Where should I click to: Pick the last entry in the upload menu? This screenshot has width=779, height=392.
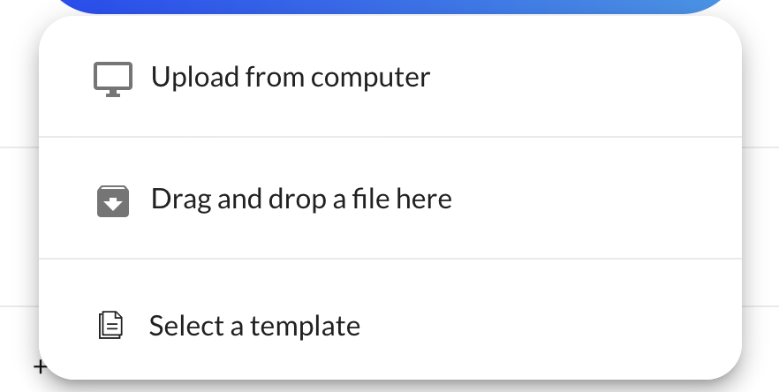(389, 326)
